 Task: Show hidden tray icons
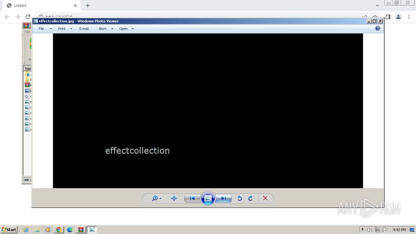(x=362, y=230)
